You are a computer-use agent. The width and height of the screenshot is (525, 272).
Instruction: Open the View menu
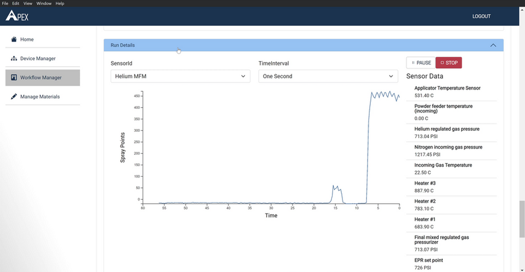(x=28, y=3)
